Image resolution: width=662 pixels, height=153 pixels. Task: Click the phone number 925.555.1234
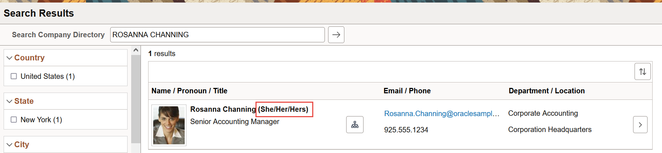[x=406, y=130]
